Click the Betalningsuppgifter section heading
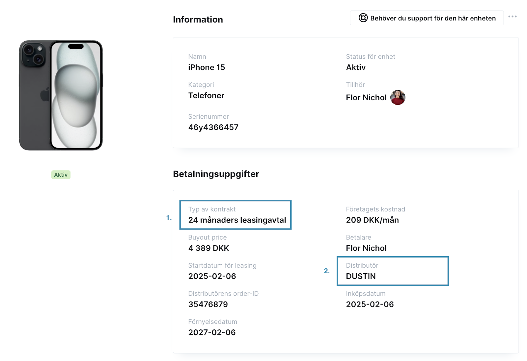Image resolution: width=527 pixels, height=361 pixels. tap(216, 174)
